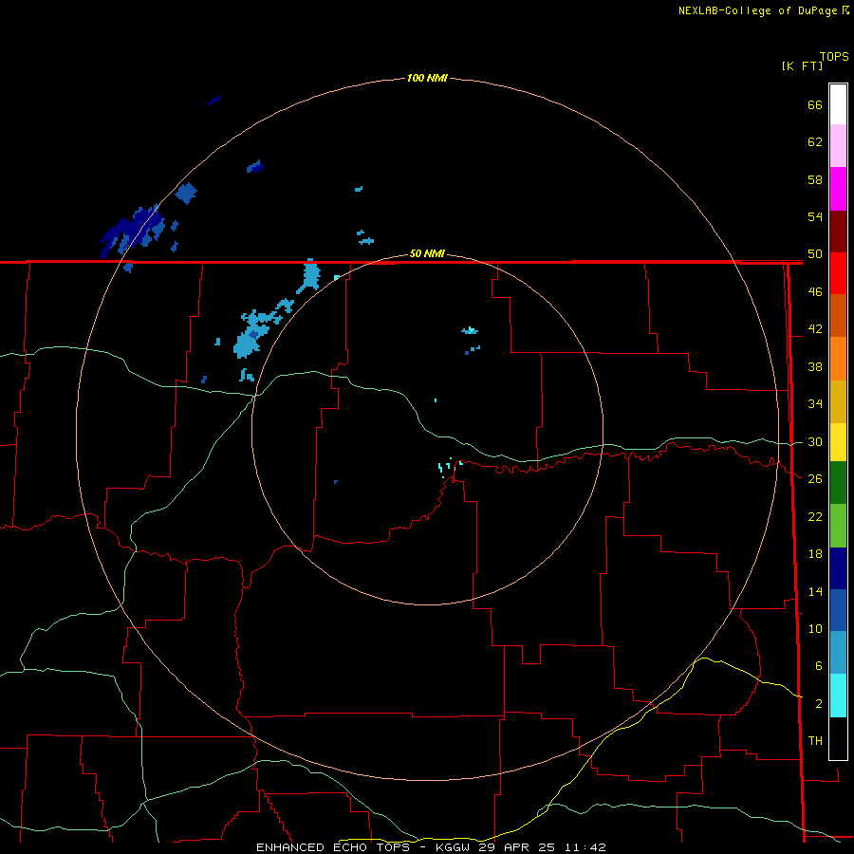The width and height of the screenshot is (854, 854).
Task: Click the '50 NMI' range ring label
Action: (427, 253)
